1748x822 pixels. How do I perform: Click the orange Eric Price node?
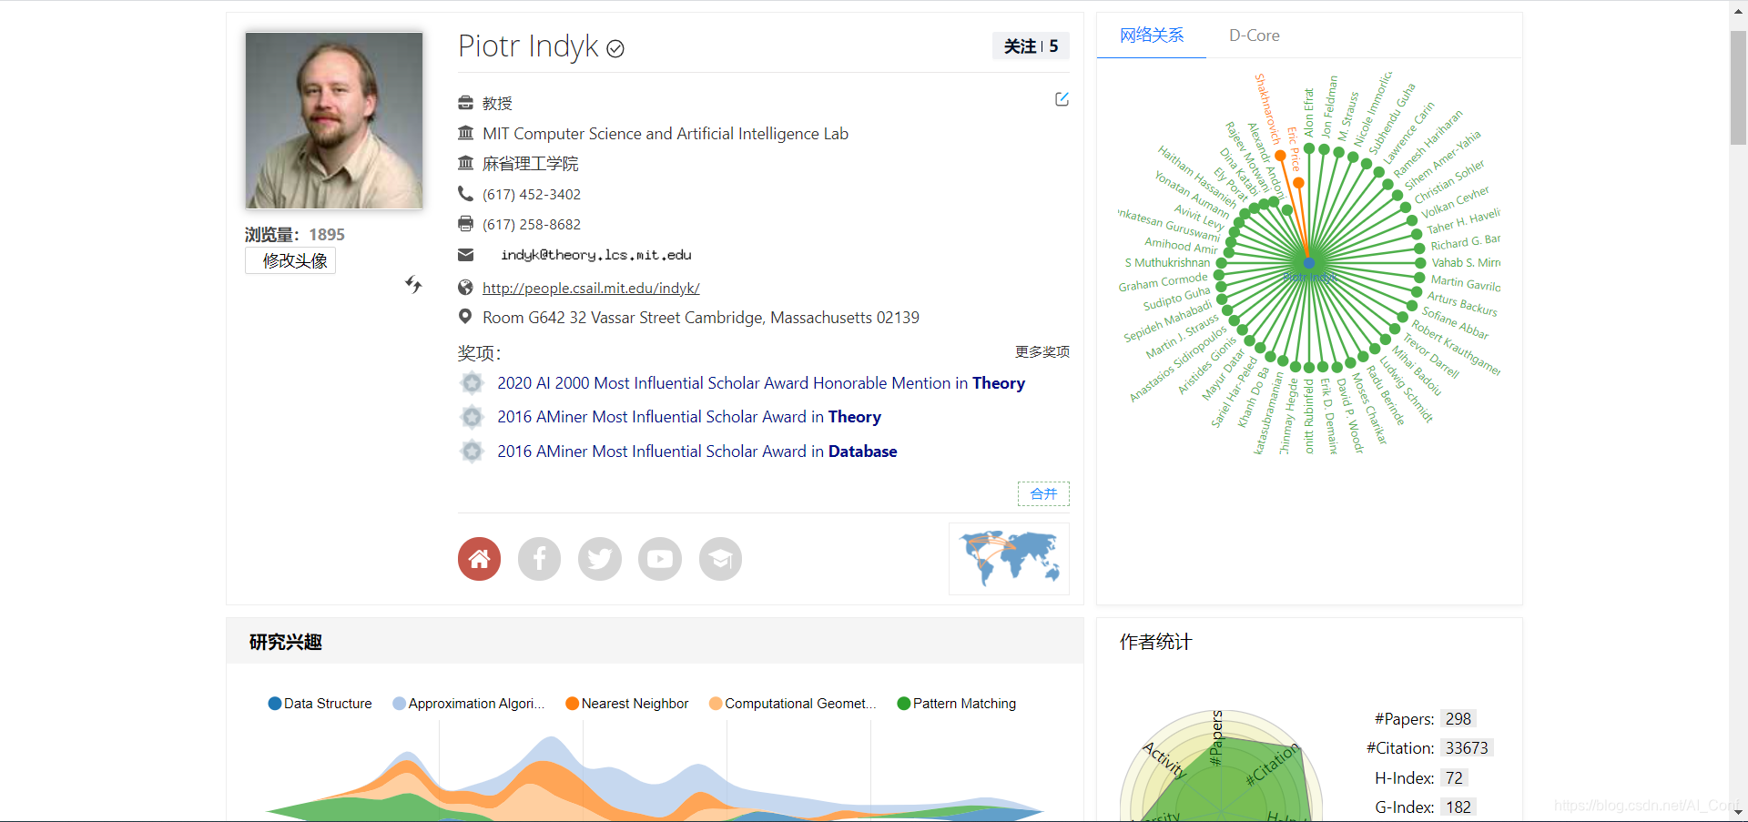(1298, 183)
